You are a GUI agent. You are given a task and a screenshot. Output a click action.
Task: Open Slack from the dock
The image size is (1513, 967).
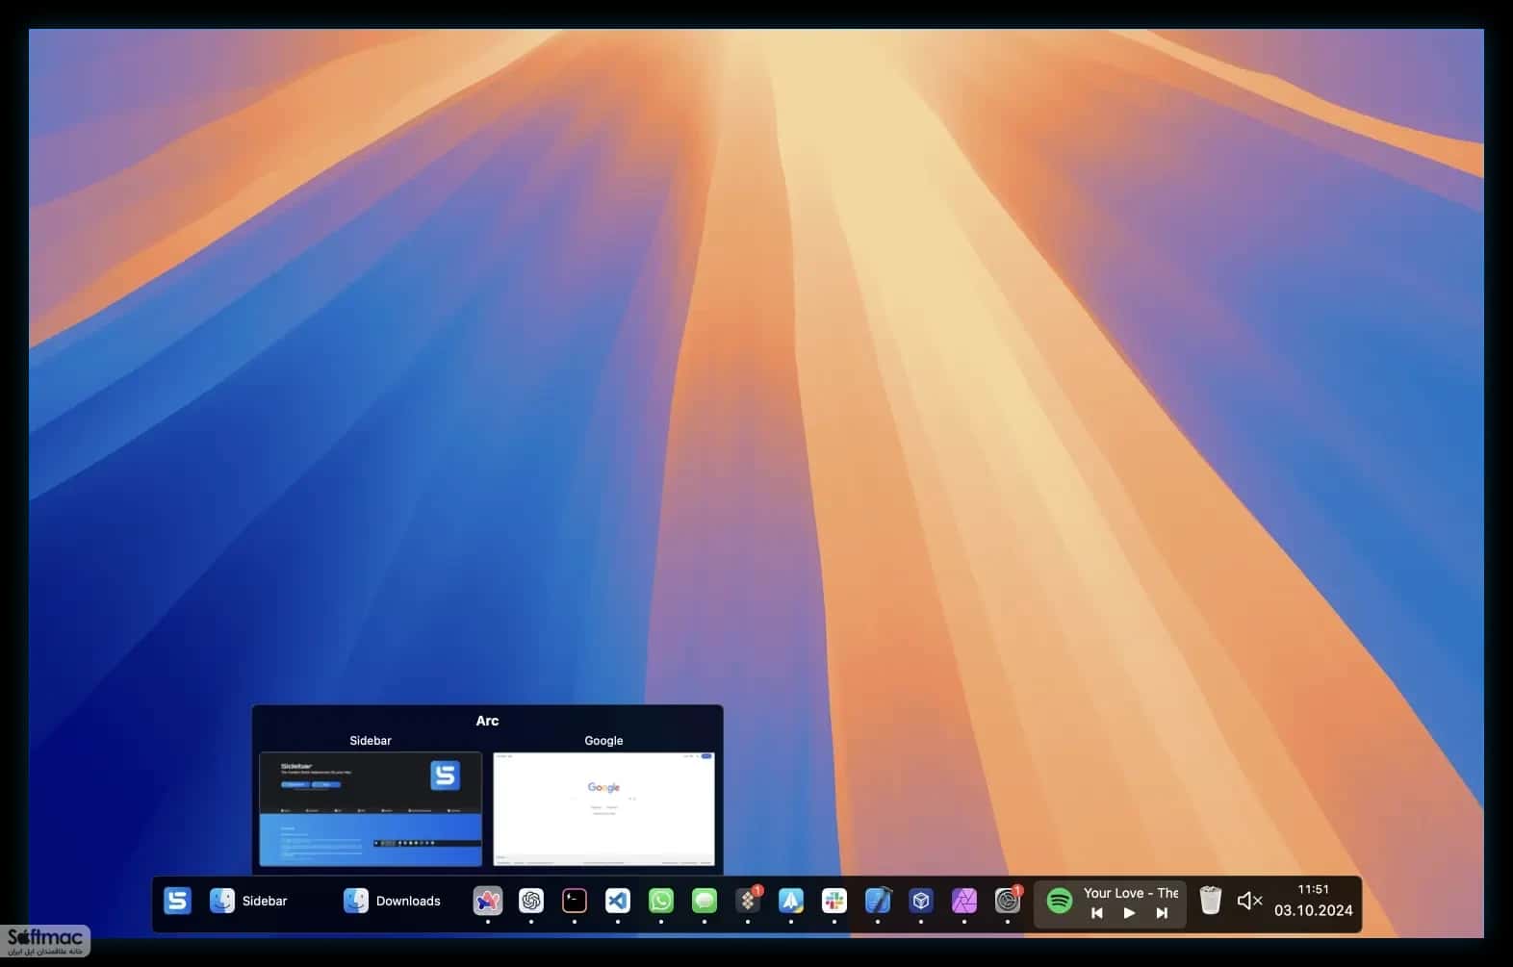[834, 901]
